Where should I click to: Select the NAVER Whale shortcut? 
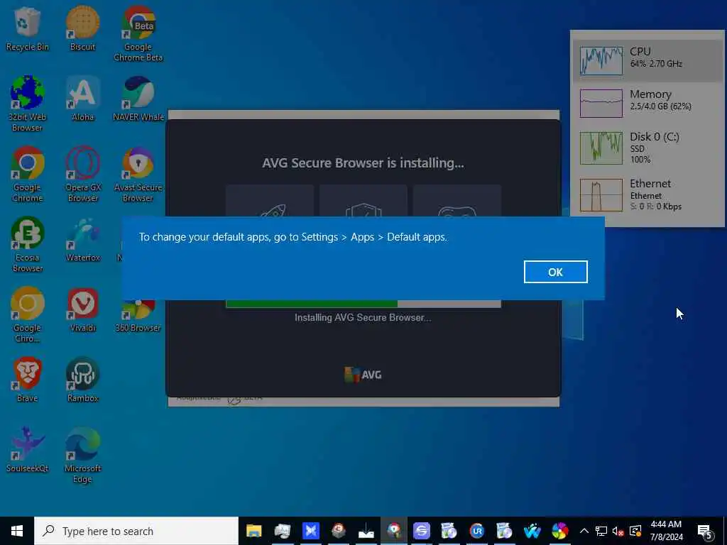pos(138,99)
